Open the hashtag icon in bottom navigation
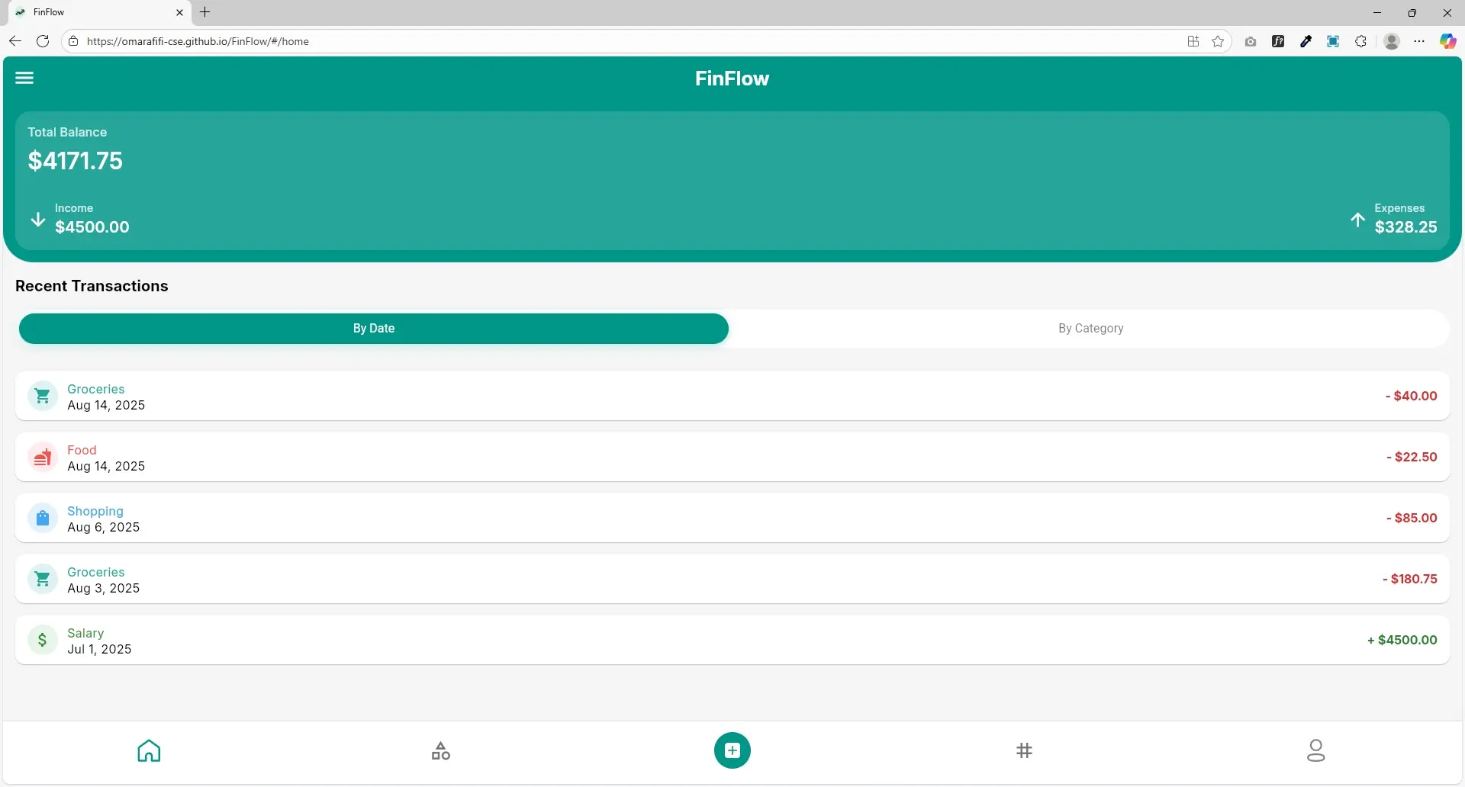 pos(1024,750)
